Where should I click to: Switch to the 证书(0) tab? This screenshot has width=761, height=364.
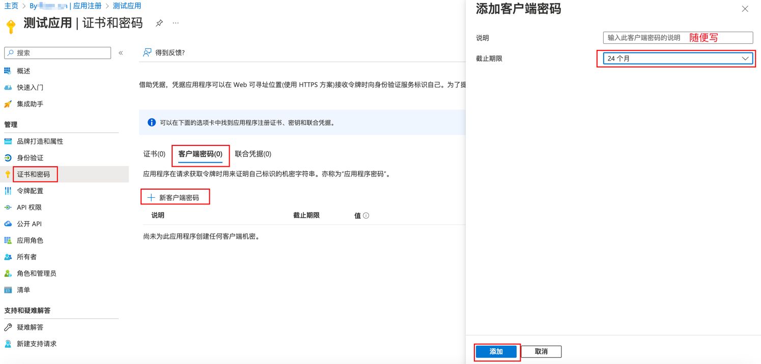point(154,154)
